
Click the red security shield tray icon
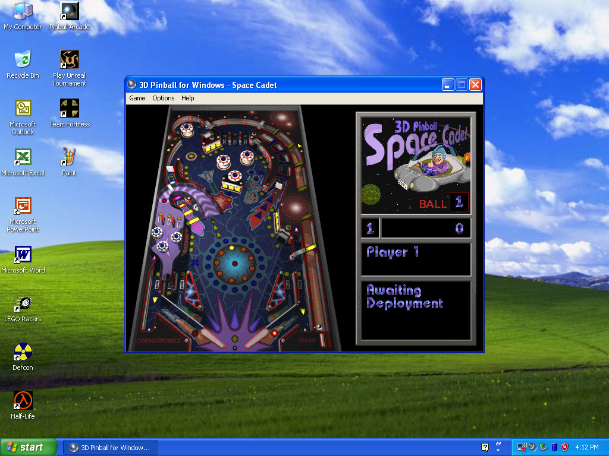tap(564, 447)
